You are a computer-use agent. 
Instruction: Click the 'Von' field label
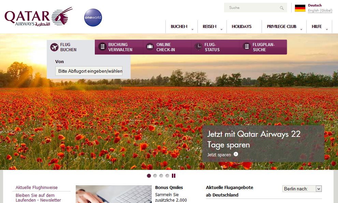[x=59, y=62]
